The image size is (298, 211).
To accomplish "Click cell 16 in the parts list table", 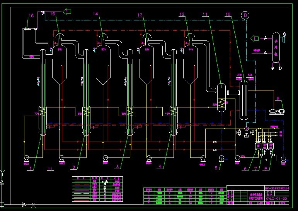I will (211, 203).
